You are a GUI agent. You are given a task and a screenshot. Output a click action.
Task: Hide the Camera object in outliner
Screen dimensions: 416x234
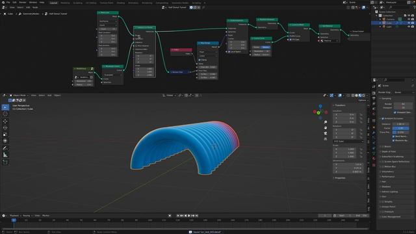(x=409, y=19)
